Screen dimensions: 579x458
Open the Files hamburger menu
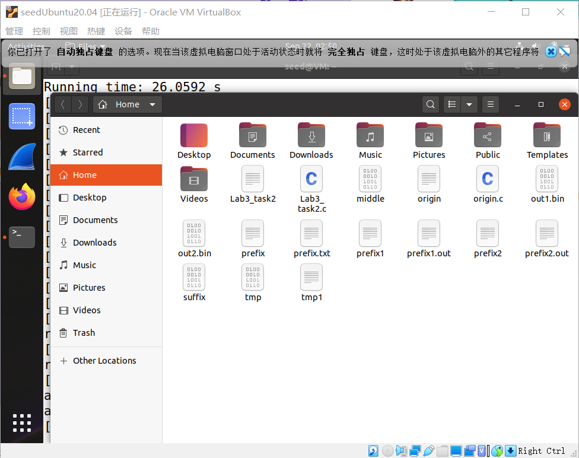(490, 104)
